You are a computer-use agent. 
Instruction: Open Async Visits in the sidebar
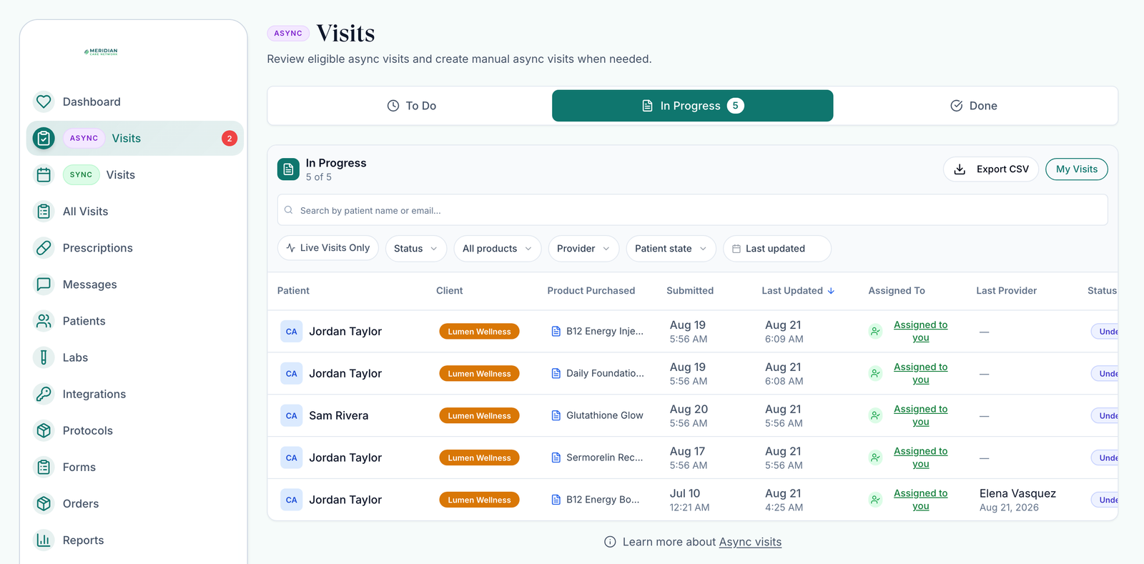click(x=135, y=138)
